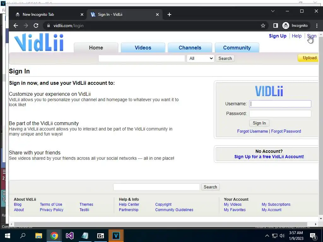
Task: Open Chrome side panel icon
Action: coord(275,26)
